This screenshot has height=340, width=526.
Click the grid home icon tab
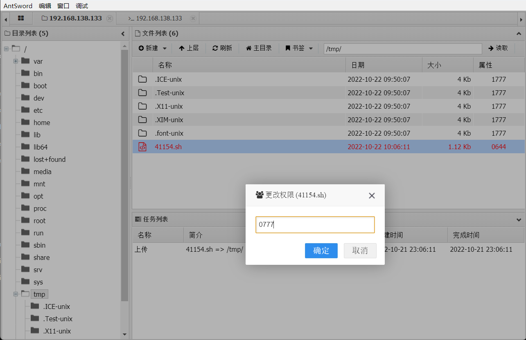(x=21, y=18)
